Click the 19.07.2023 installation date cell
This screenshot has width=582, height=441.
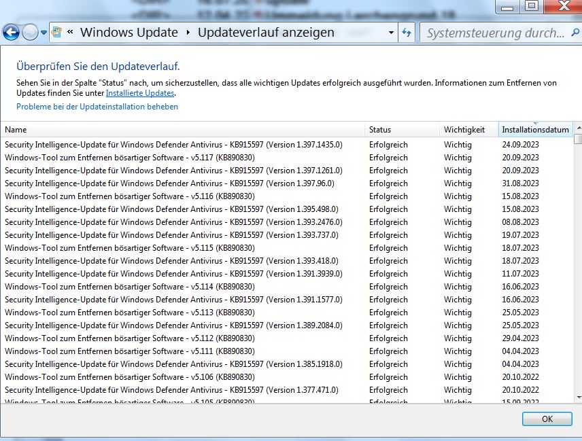pyautogui.click(x=520, y=235)
